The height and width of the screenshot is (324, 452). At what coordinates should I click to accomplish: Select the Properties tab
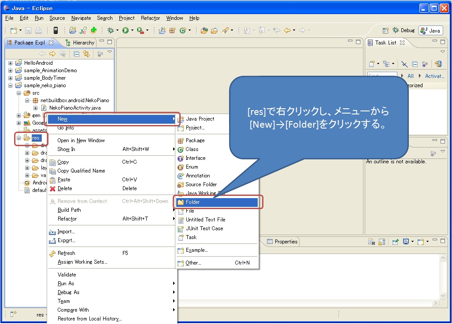point(282,242)
